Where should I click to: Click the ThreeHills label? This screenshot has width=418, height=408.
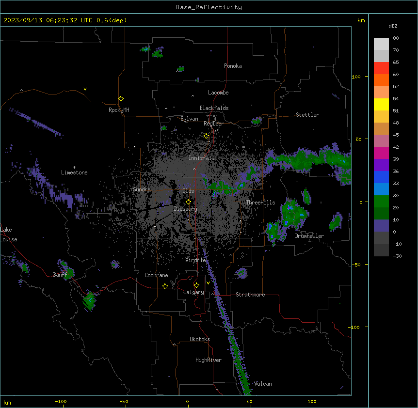point(260,203)
